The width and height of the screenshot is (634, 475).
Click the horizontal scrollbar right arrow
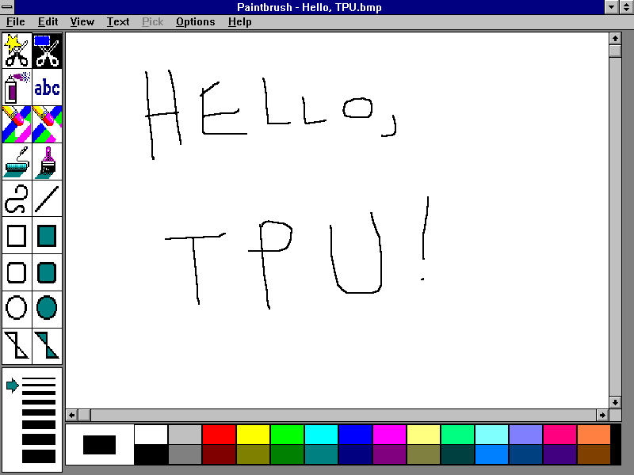[602, 415]
